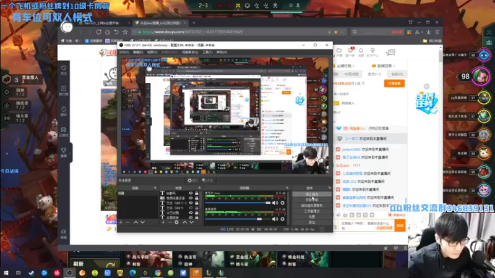Open Douyu 创作中心 icon

(372, 52)
